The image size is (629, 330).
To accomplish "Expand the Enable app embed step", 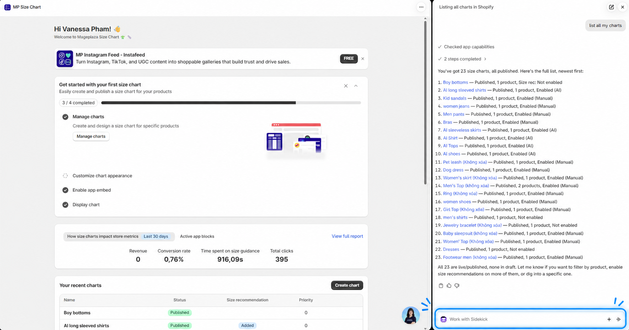I will [92, 190].
